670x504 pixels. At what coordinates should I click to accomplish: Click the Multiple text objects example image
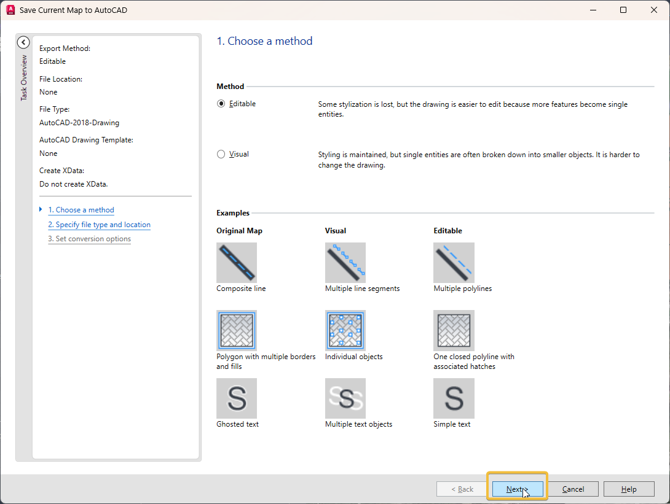[x=345, y=398]
